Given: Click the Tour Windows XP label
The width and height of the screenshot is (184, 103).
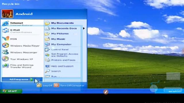Looking at the screenshot, I should pos(22,59).
